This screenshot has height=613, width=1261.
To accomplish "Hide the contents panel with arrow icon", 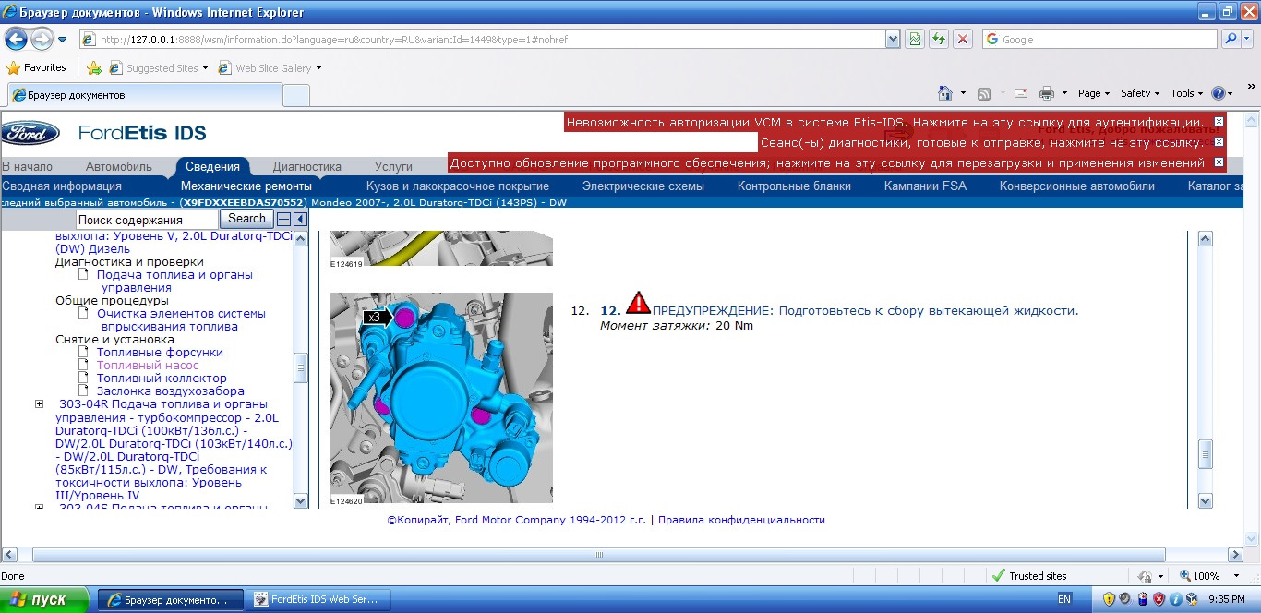I will 301,220.
